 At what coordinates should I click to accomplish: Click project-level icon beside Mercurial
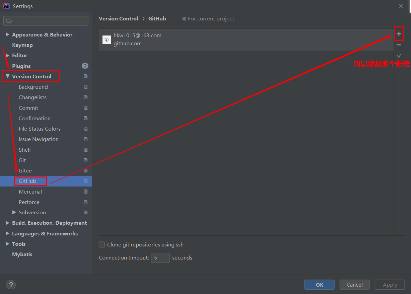[x=86, y=192]
